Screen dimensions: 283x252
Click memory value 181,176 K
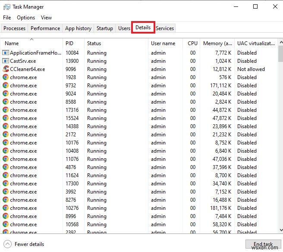click(220, 208)
